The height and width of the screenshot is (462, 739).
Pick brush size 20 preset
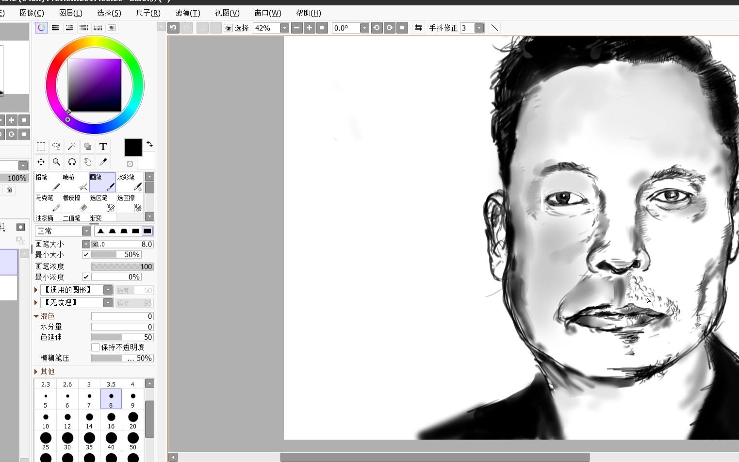(133, 421)
